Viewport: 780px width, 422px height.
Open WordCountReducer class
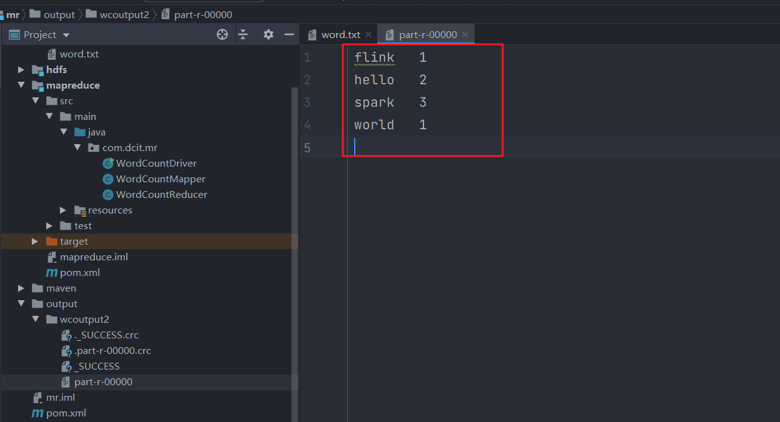(162, 195)
